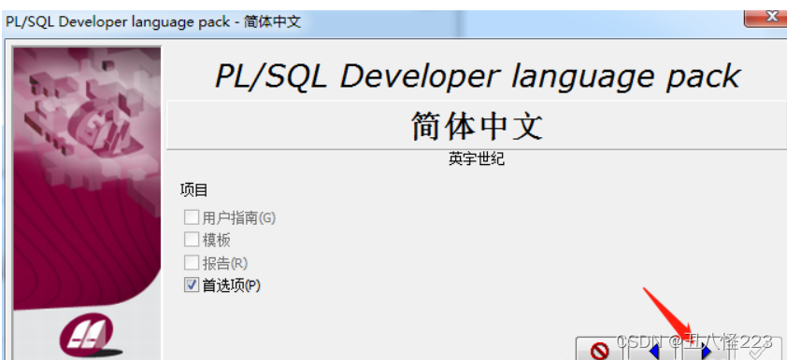The width and height of the screenshot is (787, 360).
Task: Click the 英宇世纪 text
Action: click(x=477, y=159)
